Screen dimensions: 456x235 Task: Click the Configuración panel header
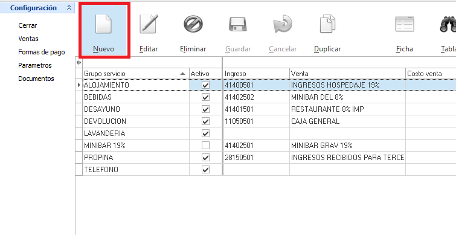[x=37, y=8]
